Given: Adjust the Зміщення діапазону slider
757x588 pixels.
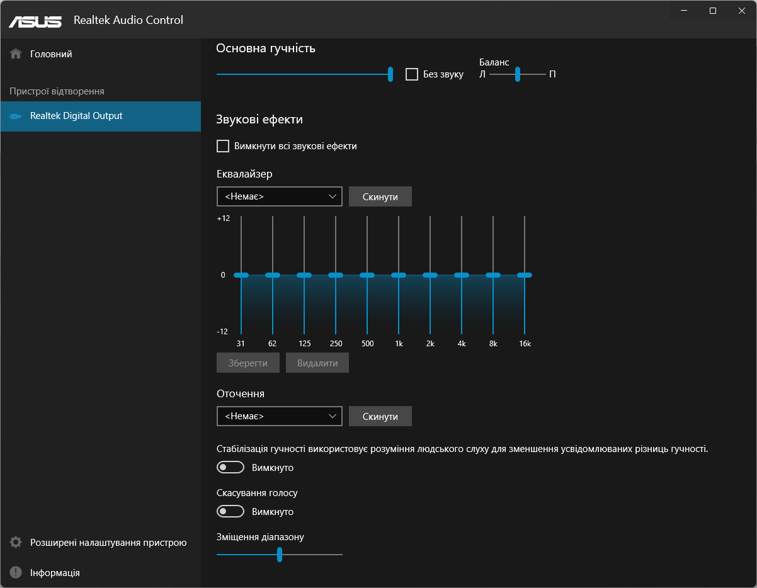Looking at the screenshot, I should (x=280, y=555).
